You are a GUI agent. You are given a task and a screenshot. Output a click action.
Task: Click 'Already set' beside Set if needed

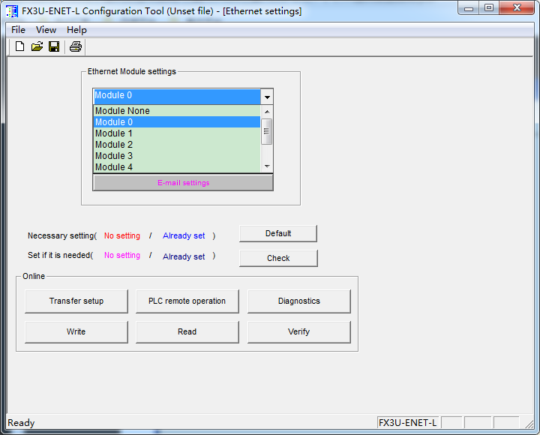184,256
